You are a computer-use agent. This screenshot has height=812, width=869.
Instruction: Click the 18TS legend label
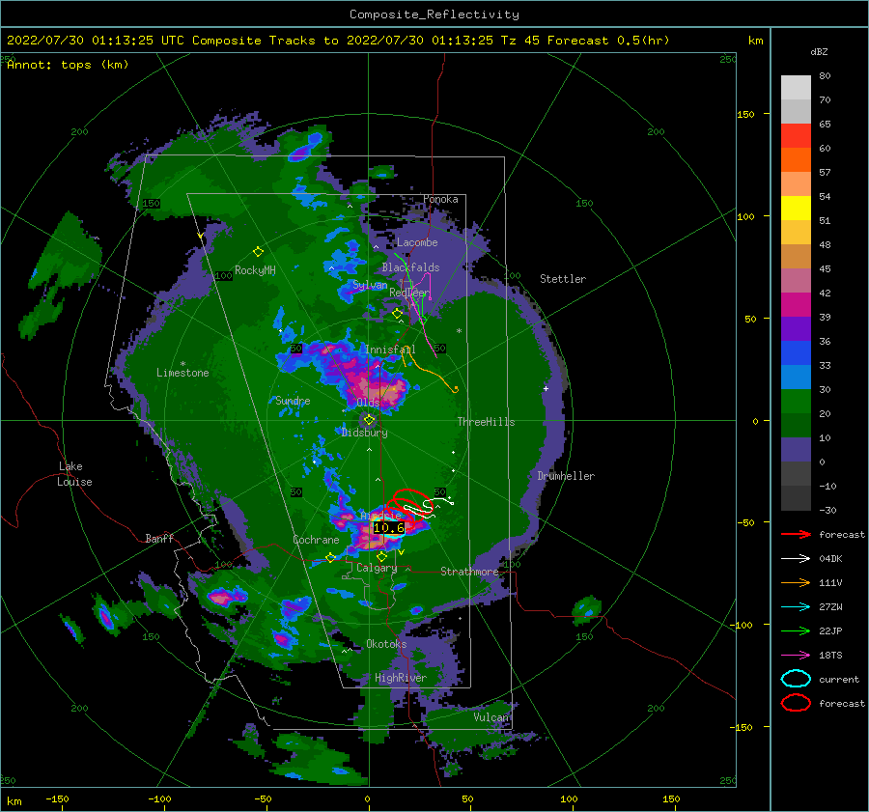point(830,656)
